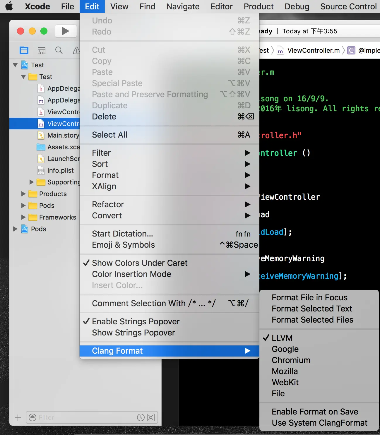Click the Frameworks folder icon

click(33, 217)
